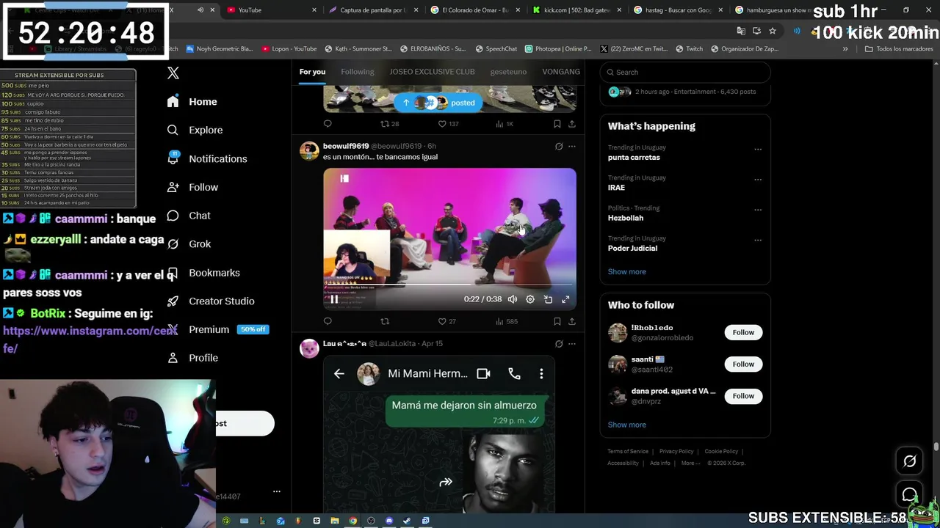Image resolution: width=940 pixels, height=528 pixels.
Task: Follow saanti account
Action: [743, 364]
